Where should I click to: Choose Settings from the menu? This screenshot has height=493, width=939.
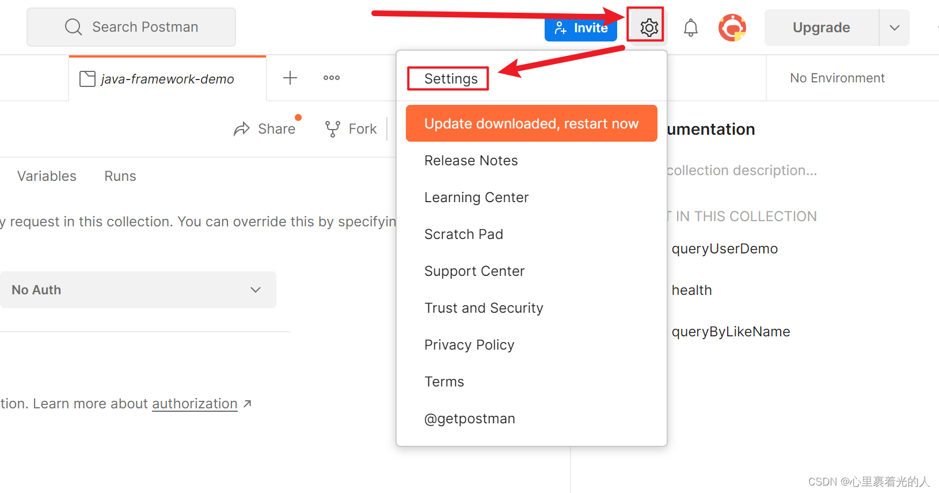[451, 79]
